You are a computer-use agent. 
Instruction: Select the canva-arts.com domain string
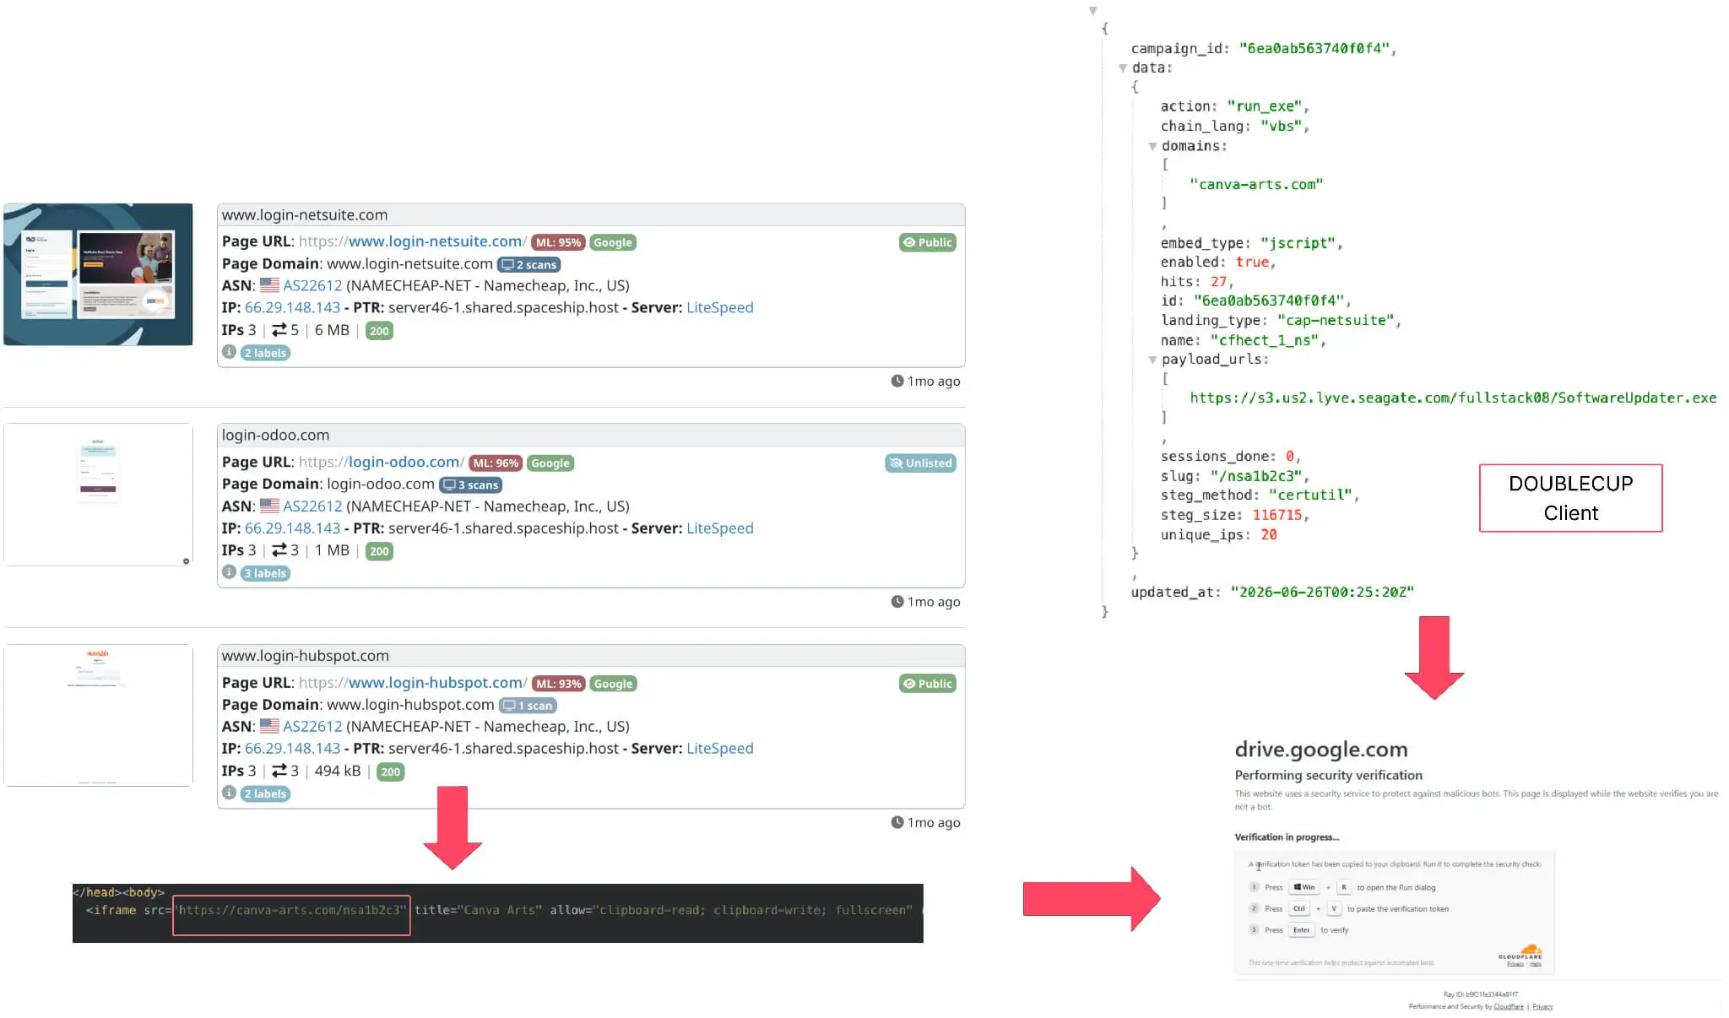pyautogui.click(x=1256, y=184)
